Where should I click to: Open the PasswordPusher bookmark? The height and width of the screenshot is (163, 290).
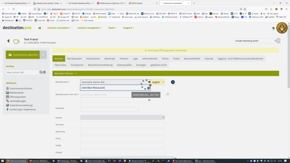pos(222,17)
